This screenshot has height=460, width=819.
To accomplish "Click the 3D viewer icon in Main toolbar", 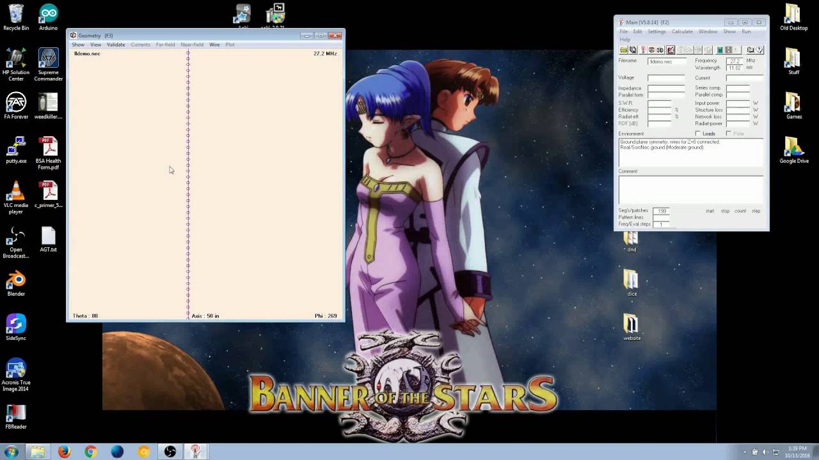I will [x=660, y=50].
